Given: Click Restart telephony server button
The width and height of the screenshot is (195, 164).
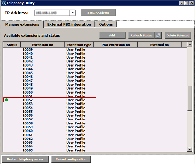Looking at the screenshot, I should [25, 159].
